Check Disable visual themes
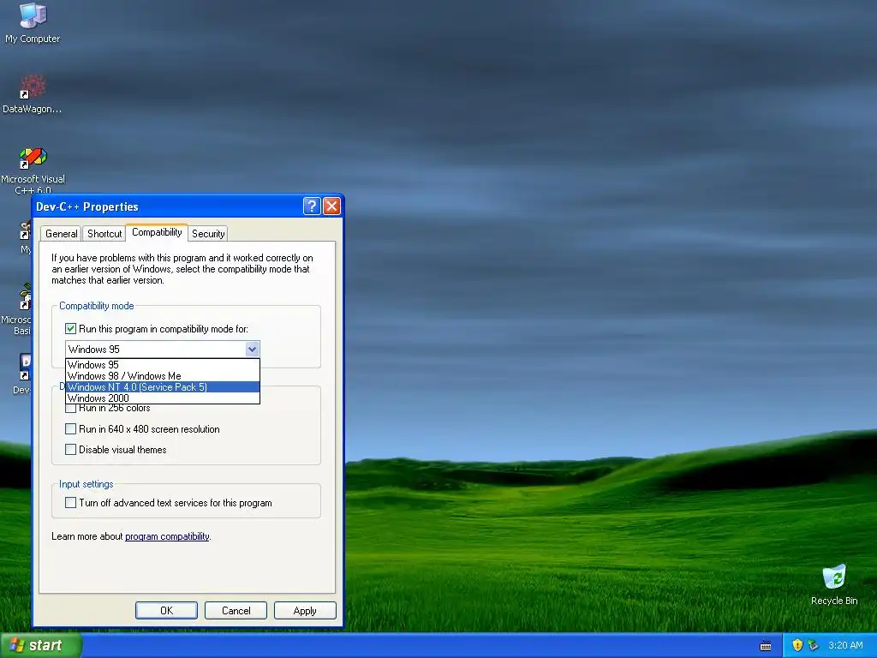The width and height of the screenshot is (877, 658). pos(70,449)
